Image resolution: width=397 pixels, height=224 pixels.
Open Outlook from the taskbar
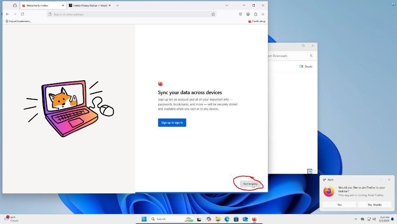245,219
